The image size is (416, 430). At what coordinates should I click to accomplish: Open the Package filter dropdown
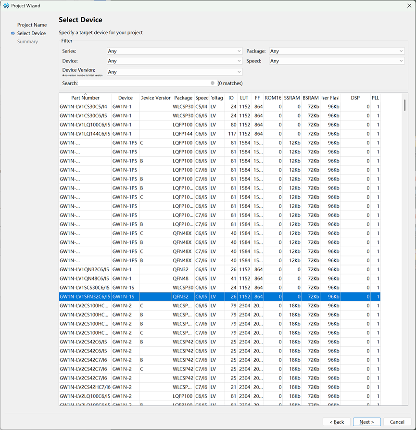click(337, 51)
